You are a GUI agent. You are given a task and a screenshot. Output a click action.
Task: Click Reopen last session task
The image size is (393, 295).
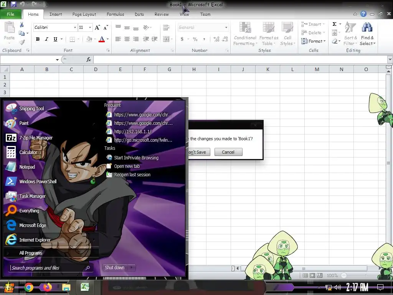(132, 175)
